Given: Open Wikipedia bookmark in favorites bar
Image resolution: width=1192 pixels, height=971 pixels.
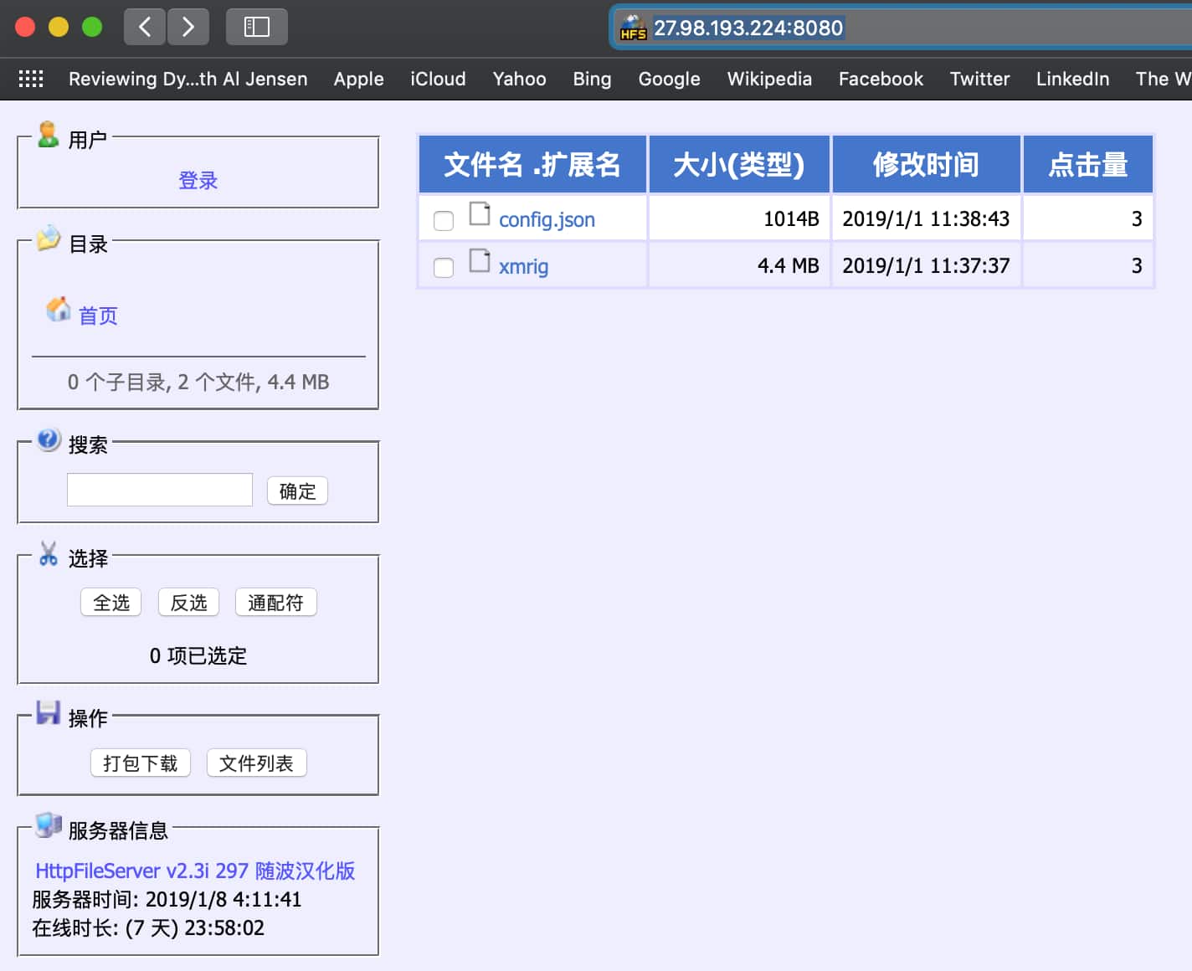Looking at the screenshot, I should (x=769, y=79).
